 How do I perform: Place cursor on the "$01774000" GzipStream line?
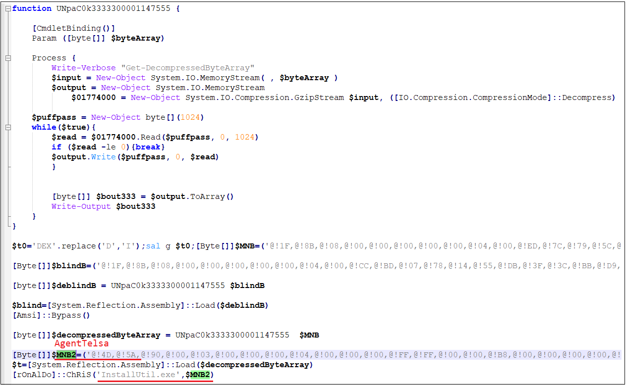coord(343,97)
